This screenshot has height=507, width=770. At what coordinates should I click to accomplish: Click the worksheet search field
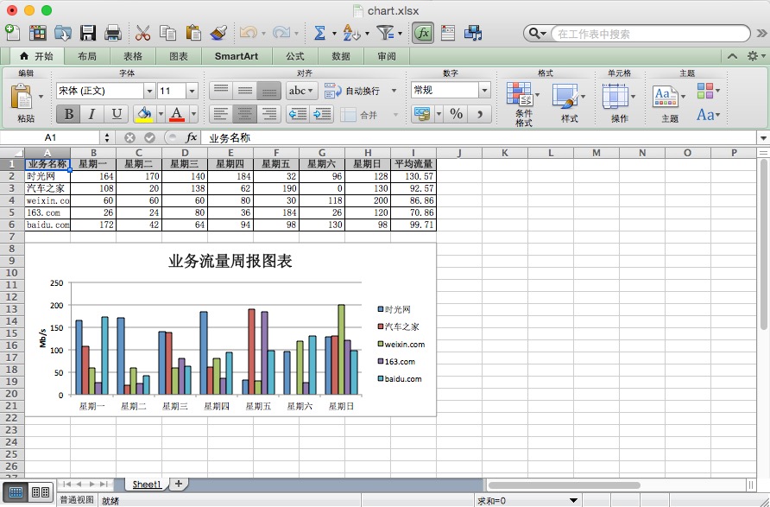point(647,34)
